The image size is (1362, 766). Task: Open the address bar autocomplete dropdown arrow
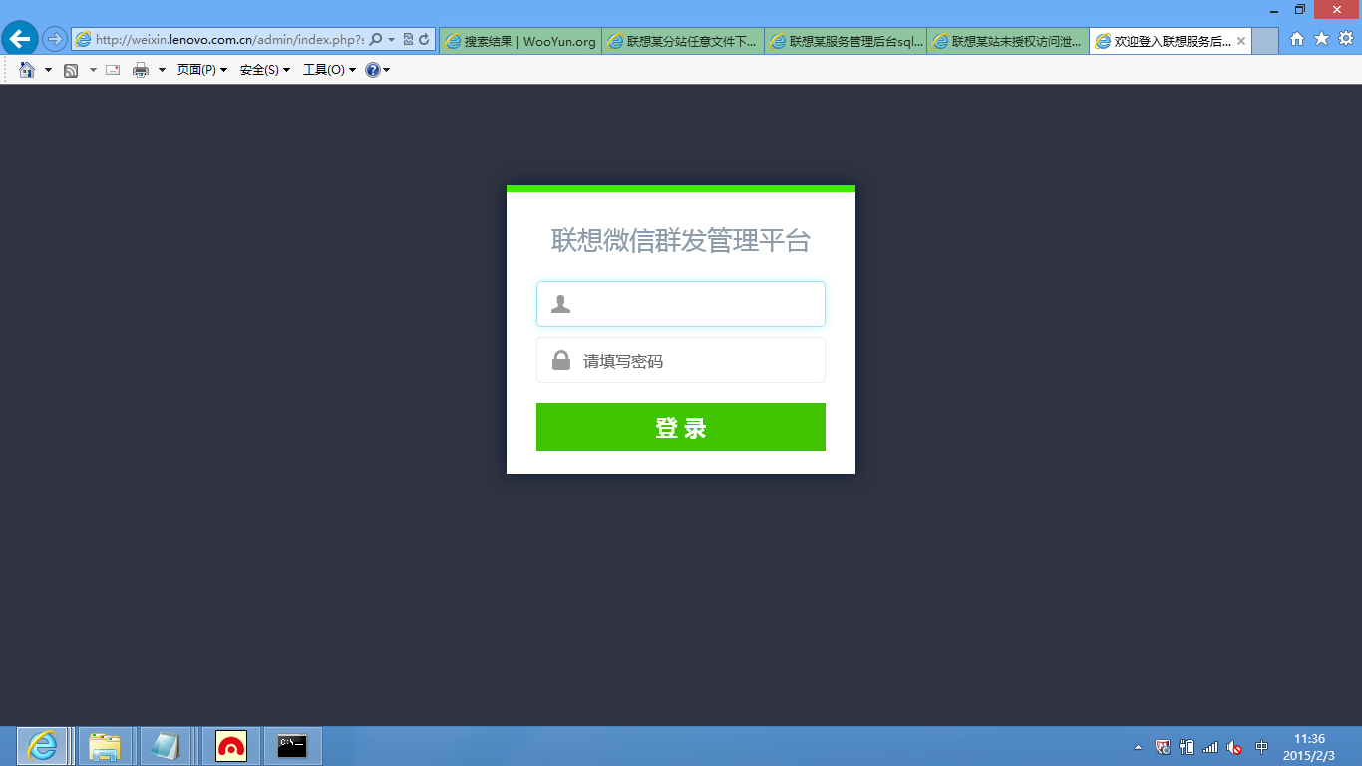tap(391, 40)
